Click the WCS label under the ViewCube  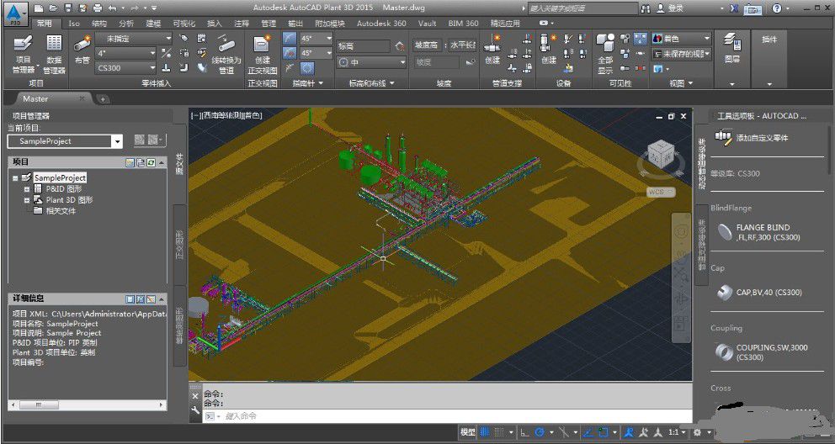pos(661,192)
